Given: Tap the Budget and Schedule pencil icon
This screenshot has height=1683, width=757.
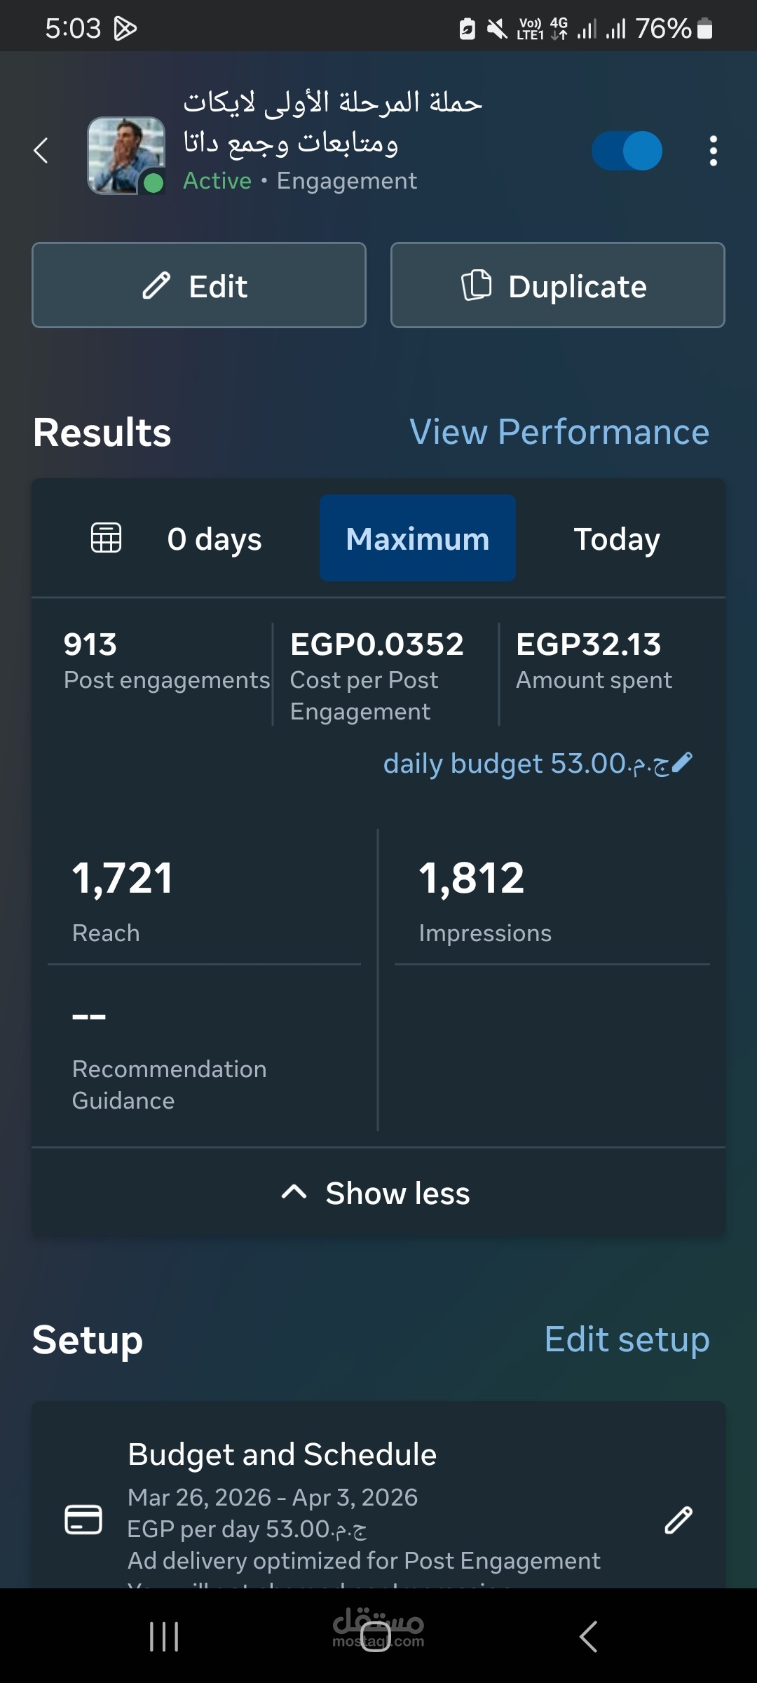Looking at the screenshot, I should tap(678, 1520).
